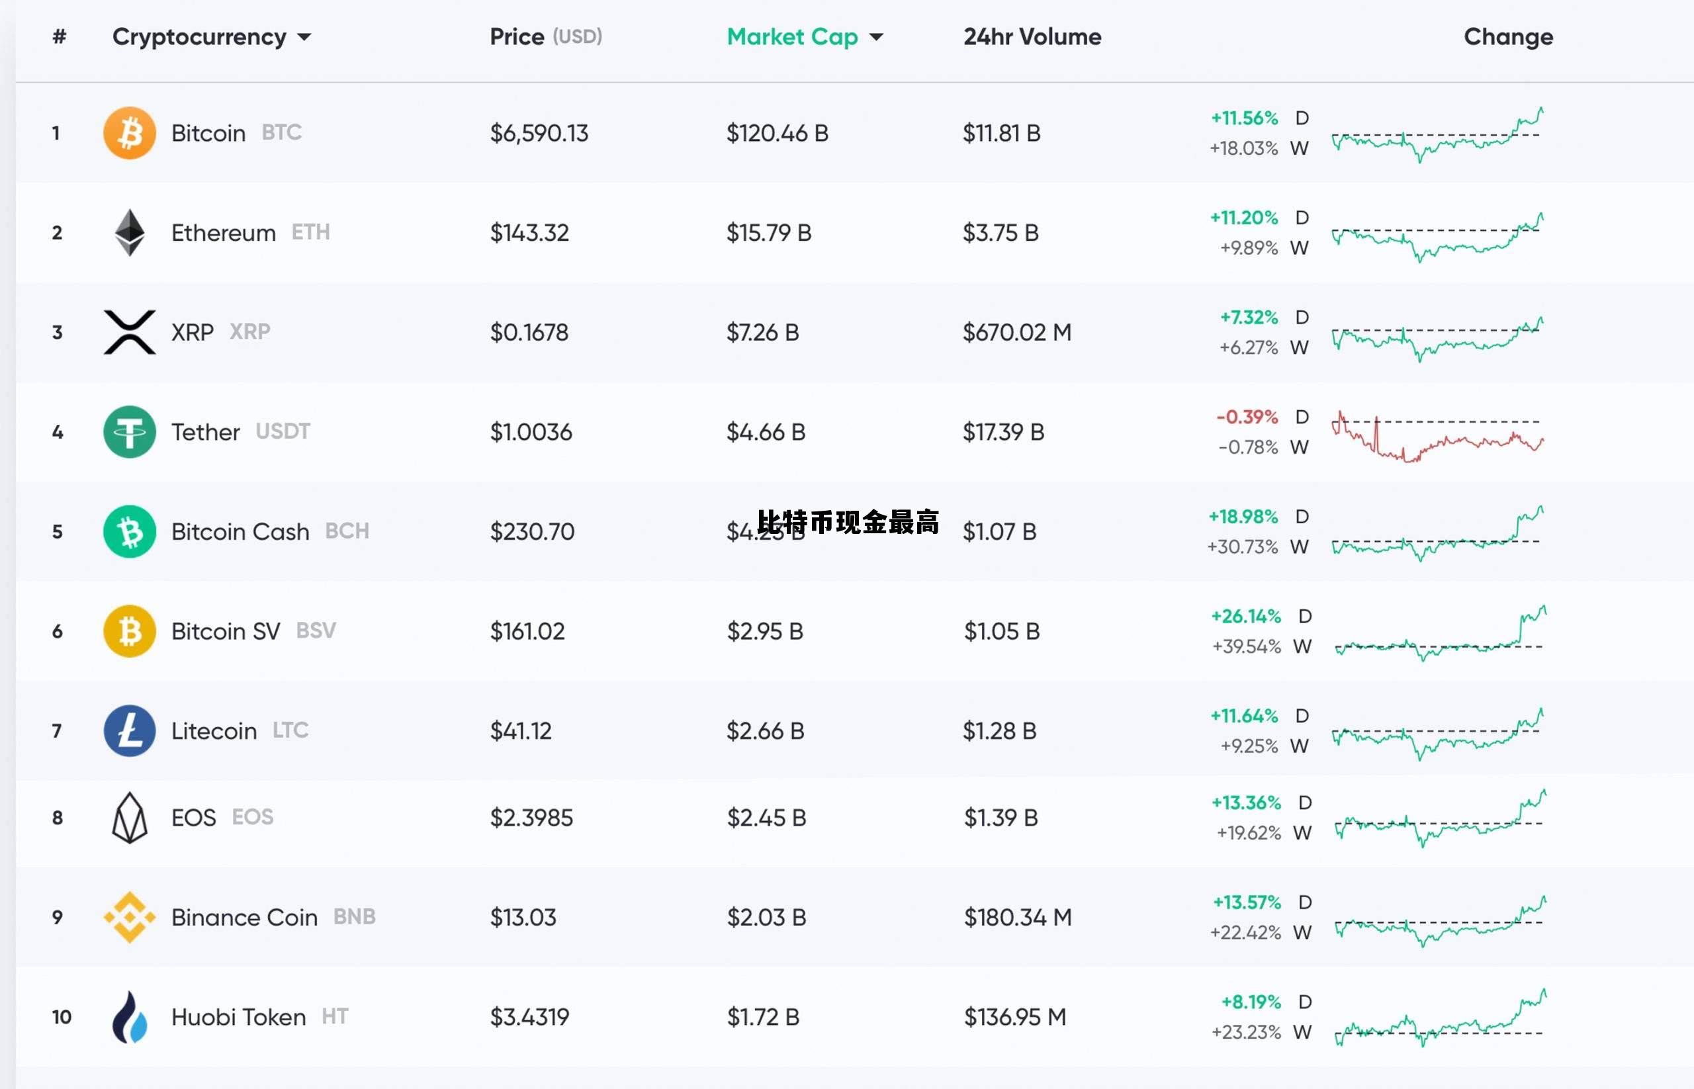The image size is (1694, 1089).
Task: Sort by the 24hr Volume column header
Action: 1032,37
